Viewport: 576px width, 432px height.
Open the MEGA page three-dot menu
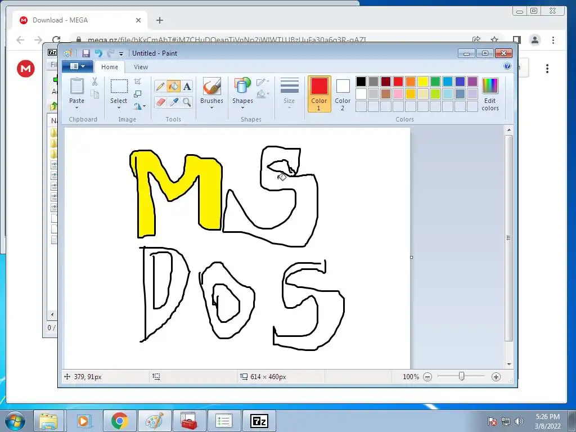(x=547, y=69)
